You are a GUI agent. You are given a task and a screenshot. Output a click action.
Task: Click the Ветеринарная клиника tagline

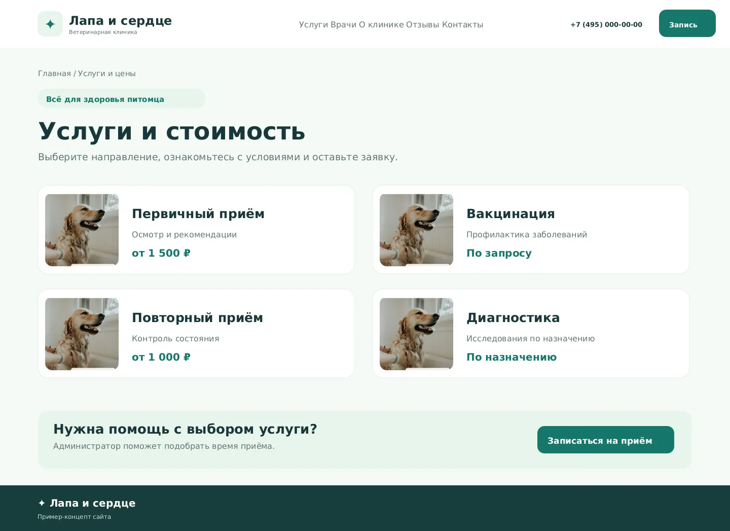103,32
